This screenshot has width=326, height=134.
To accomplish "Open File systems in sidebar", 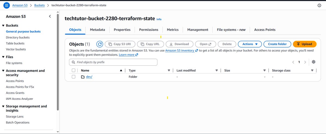I will tap(14, 63).
